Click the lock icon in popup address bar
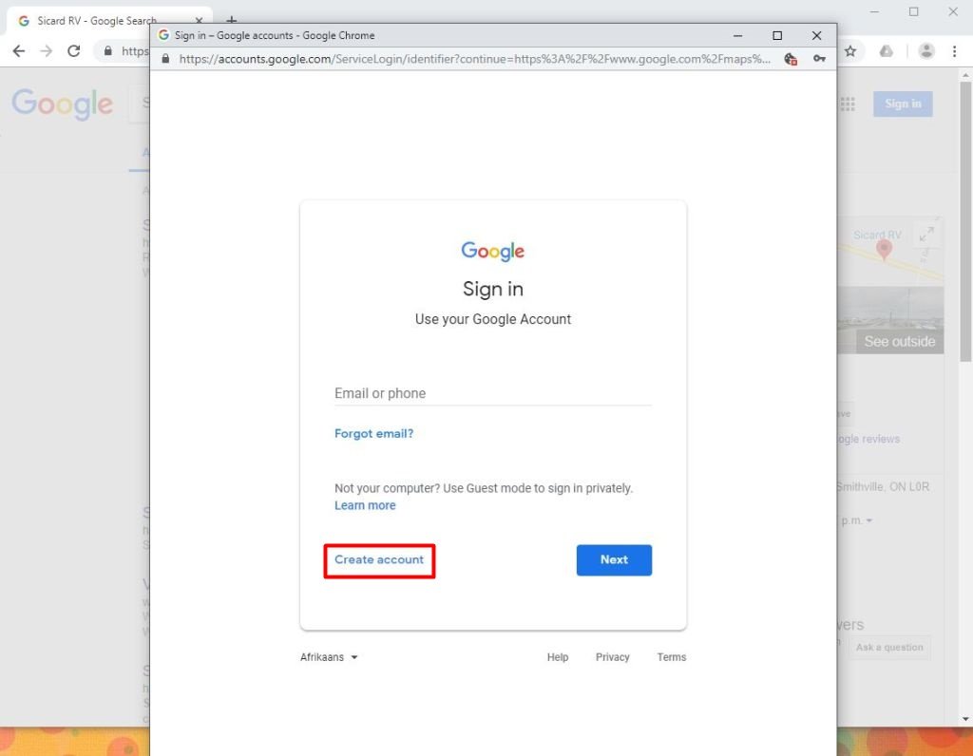 166,59
